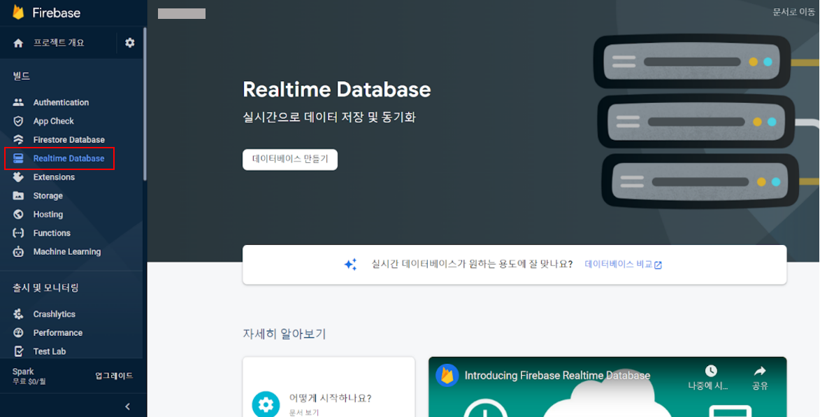The width and height of the screenshot is (820, 417).
Task: Open project settings gear icon
Action: pyautogui.click(x=130, y=43)
